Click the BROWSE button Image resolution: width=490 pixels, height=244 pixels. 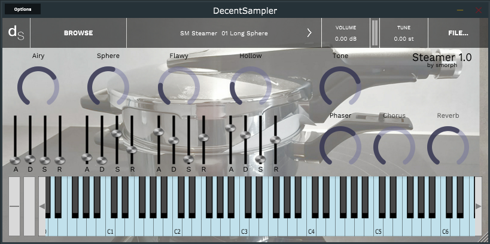78,33
